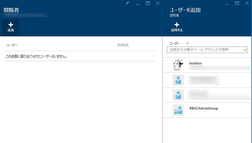Click the user icon just below buchizo
252x143 pixels.
click(178, 80)
